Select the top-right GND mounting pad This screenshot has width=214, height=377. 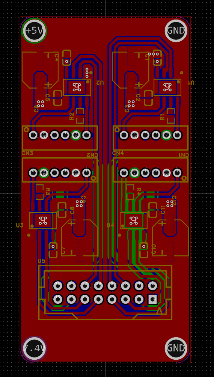tap(176, 30)
